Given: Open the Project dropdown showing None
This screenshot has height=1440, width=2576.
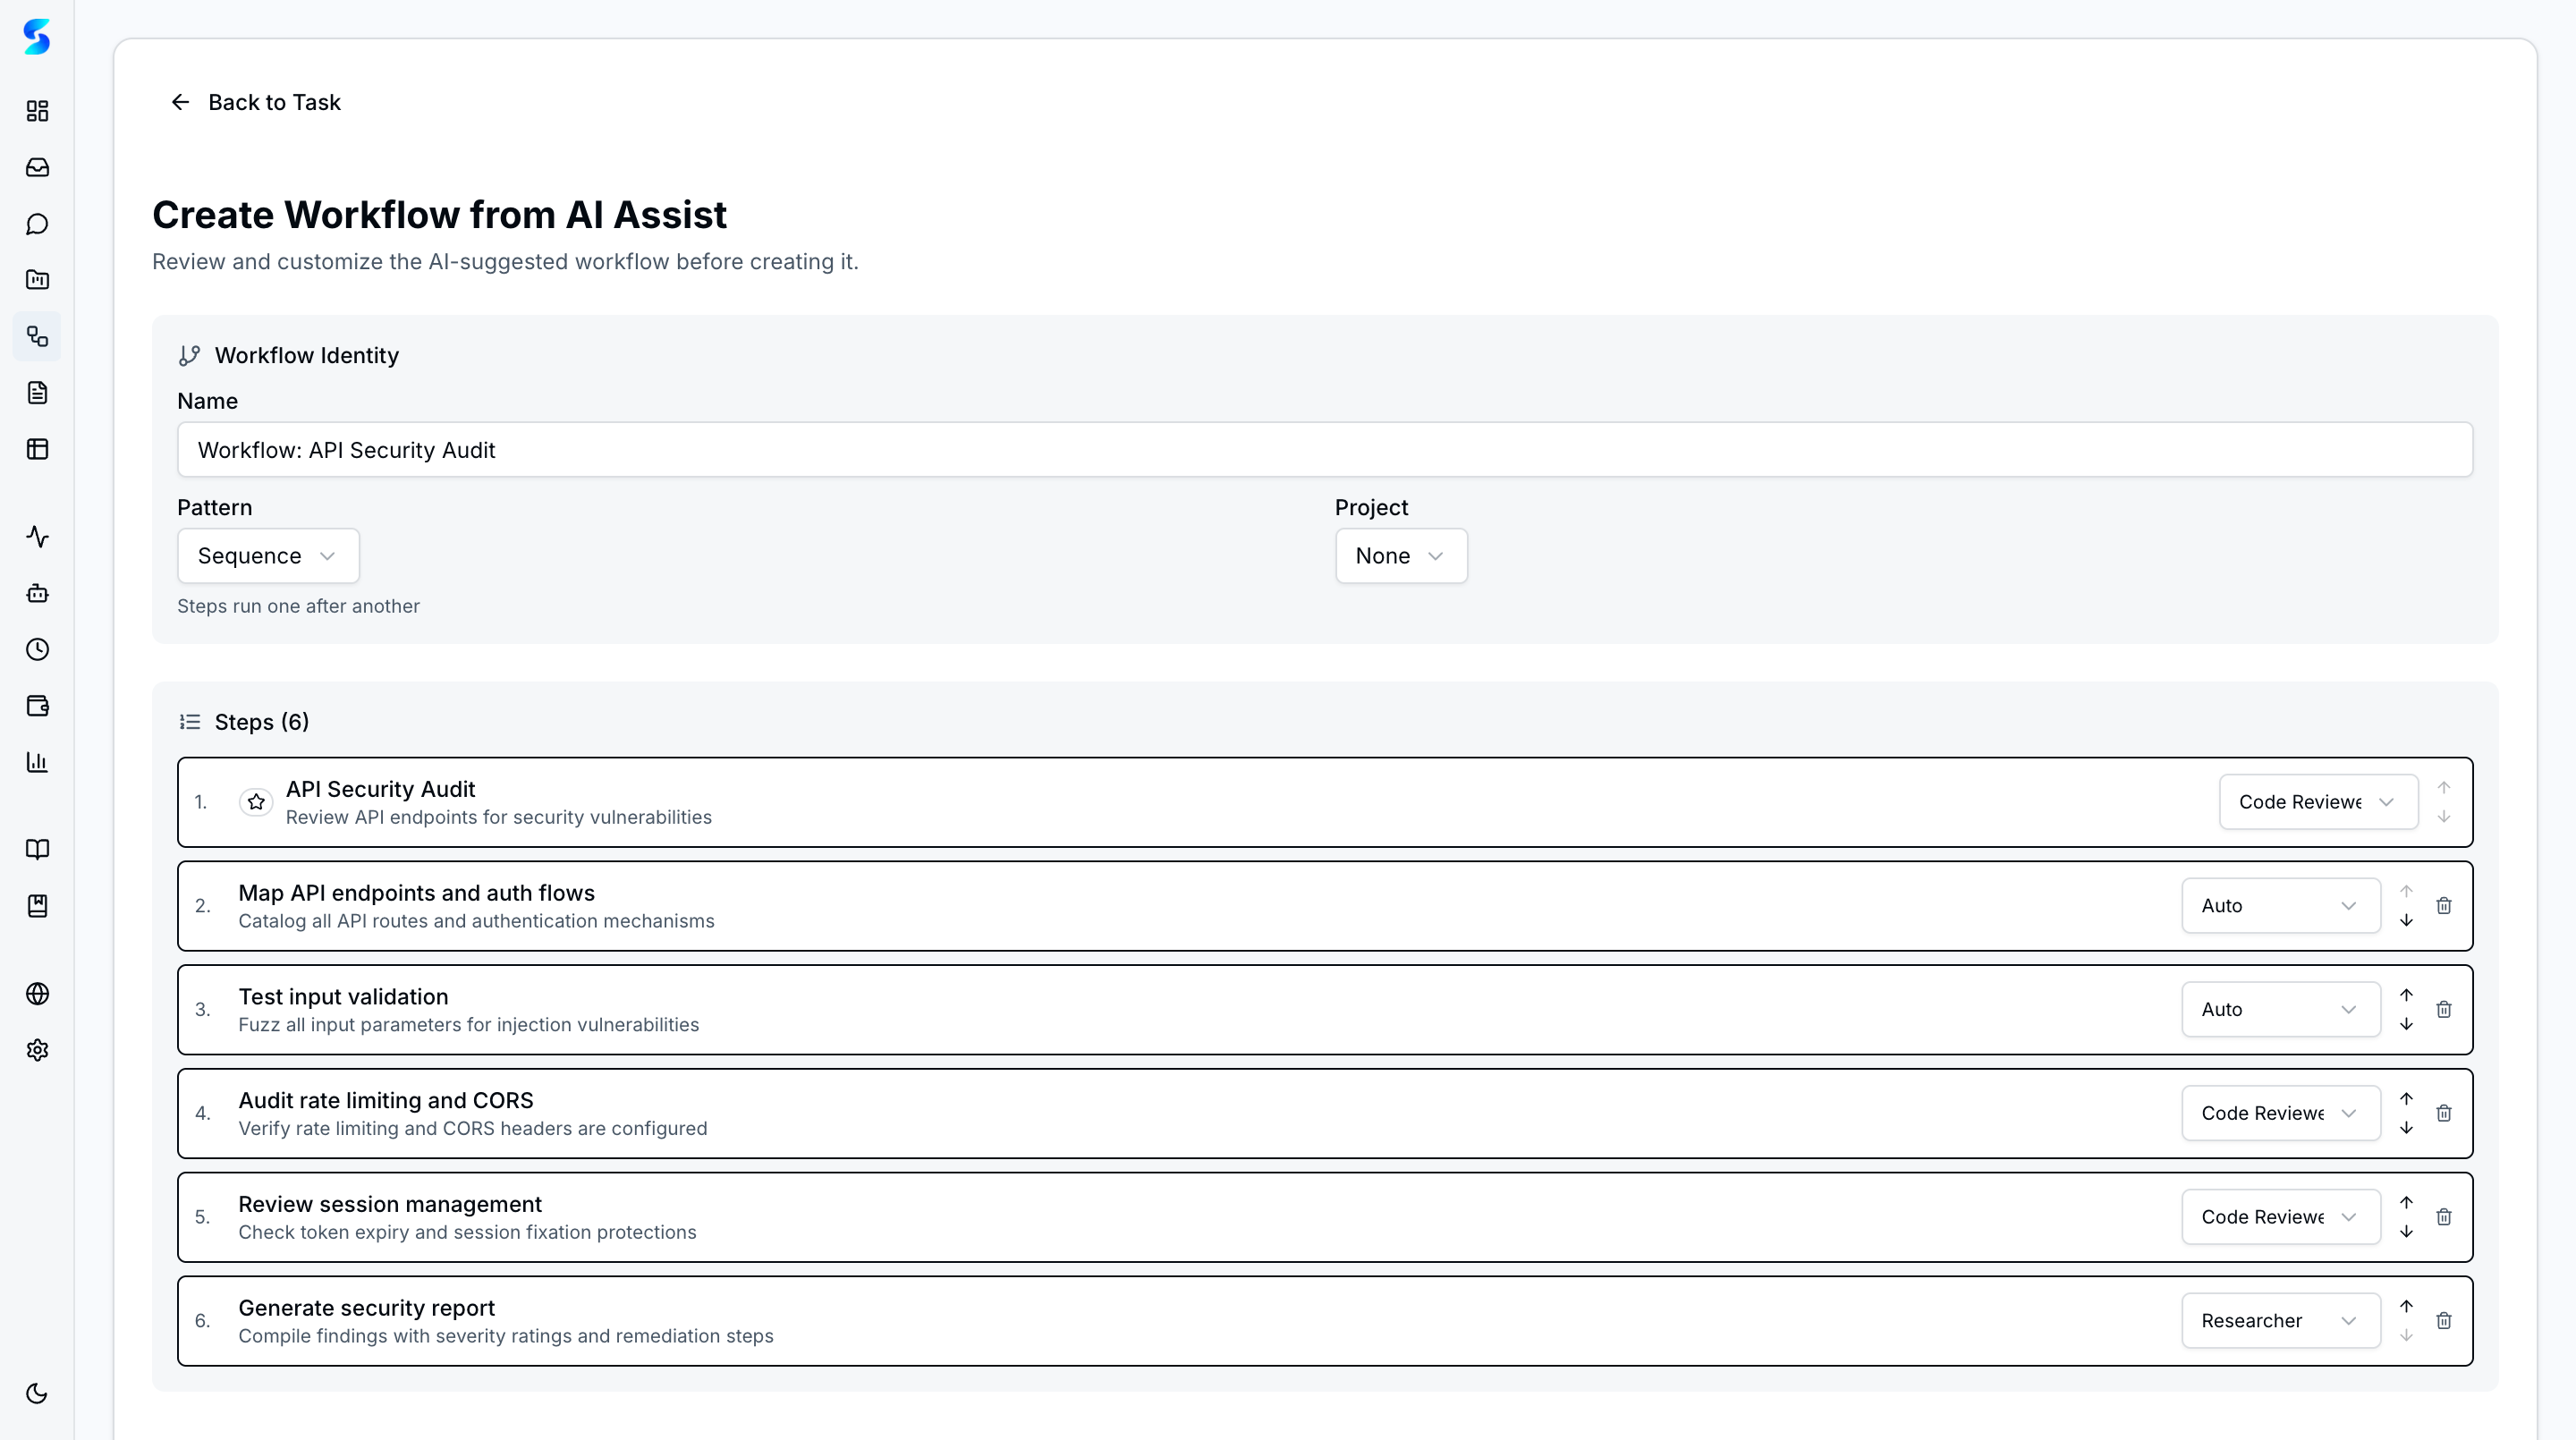Looking at the screenshot, I should click(x=1400, y=555).
